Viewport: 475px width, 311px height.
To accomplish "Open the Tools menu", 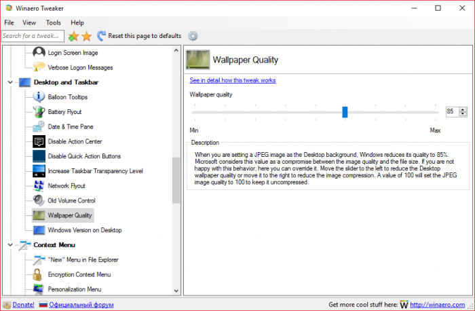I will pyautogui.click(x=54, y=22).
